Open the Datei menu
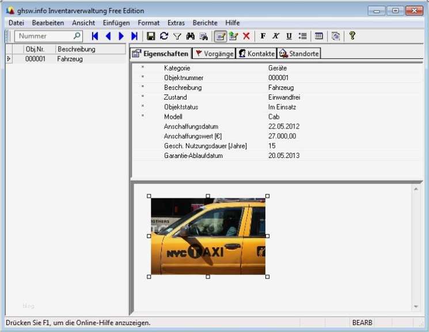This screenshot has height=332, width=429. (17, 23)
